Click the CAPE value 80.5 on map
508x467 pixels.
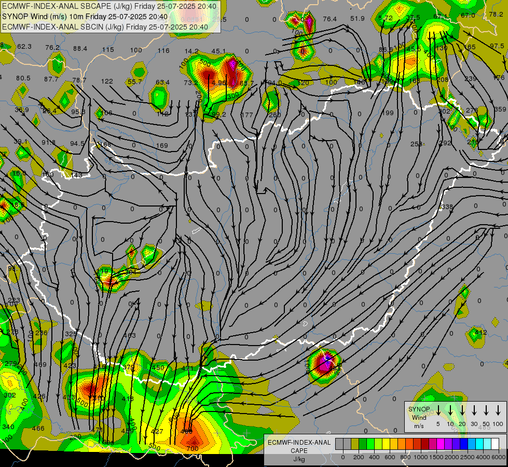[23, 78]
